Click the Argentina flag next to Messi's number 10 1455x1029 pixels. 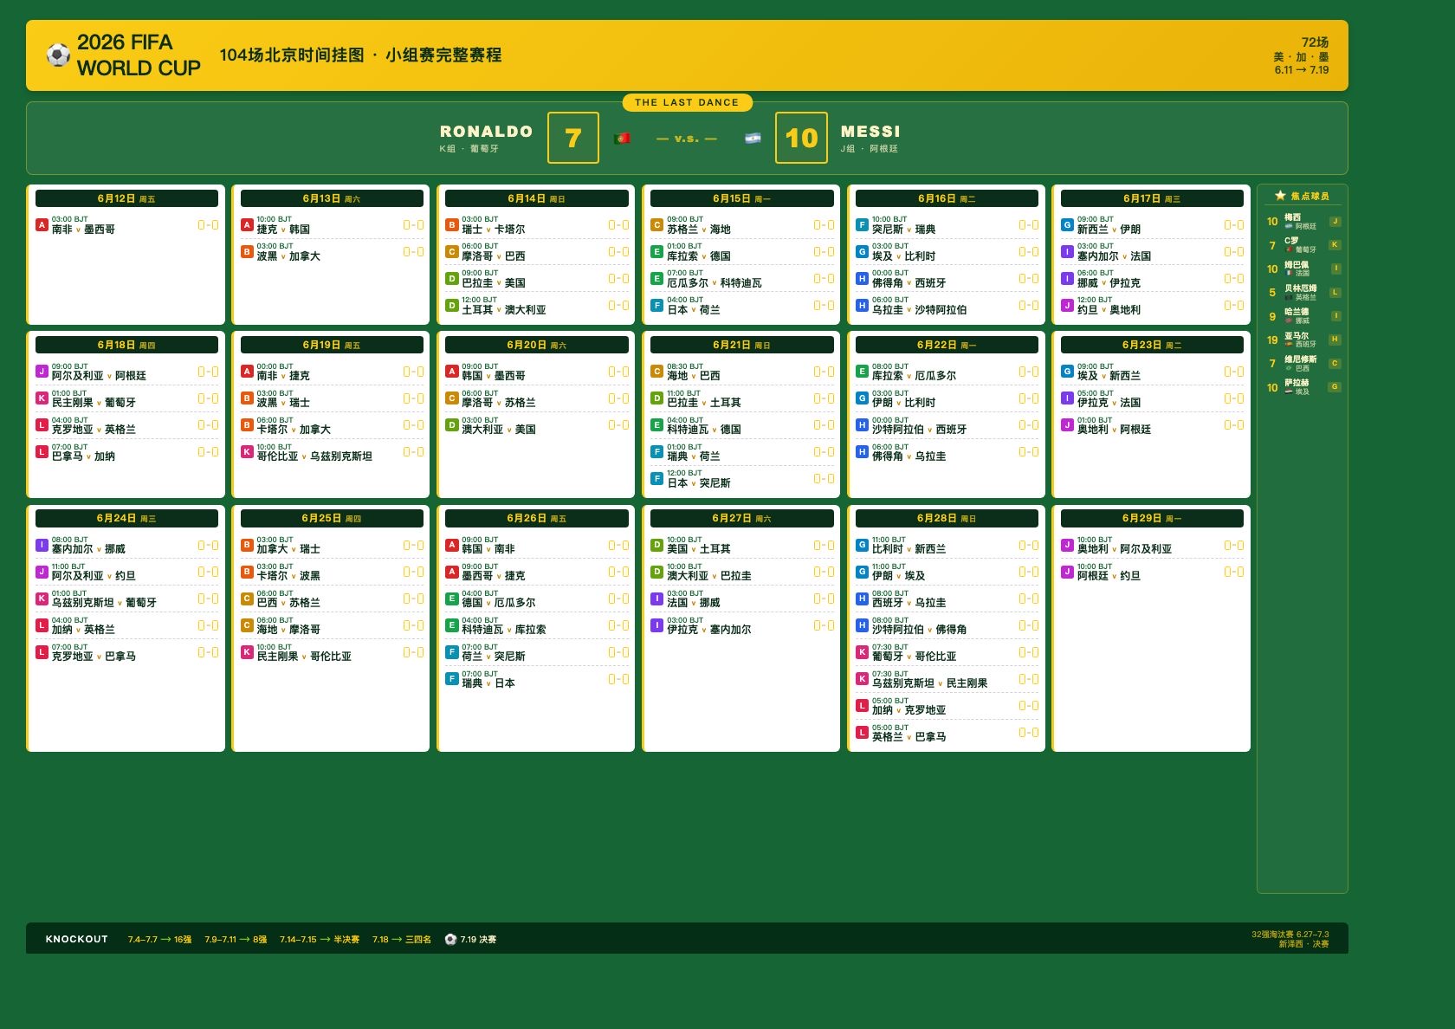click(753, 139)
